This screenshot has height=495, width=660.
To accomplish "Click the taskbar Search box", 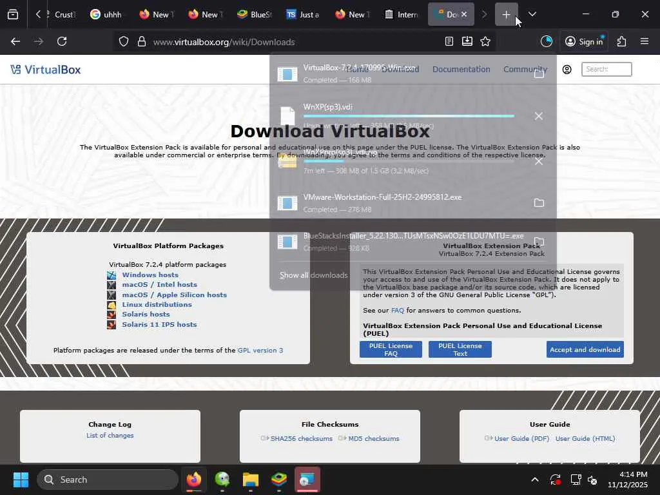I will [x=108, y=480].
